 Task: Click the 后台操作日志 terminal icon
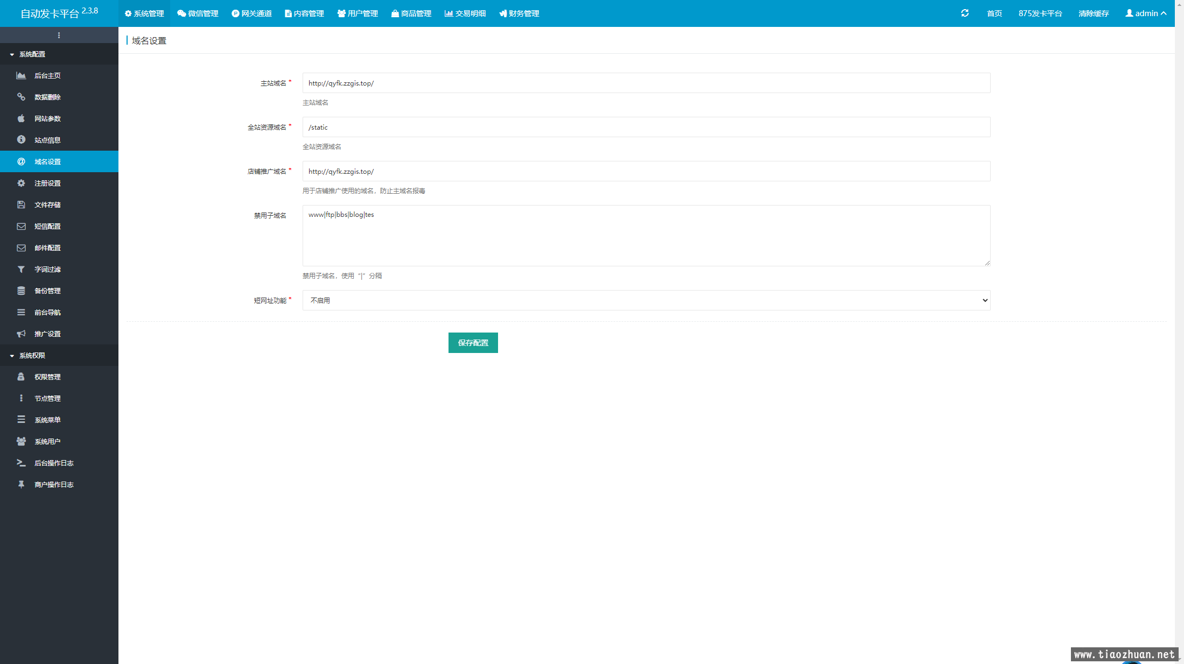(21, 463)
